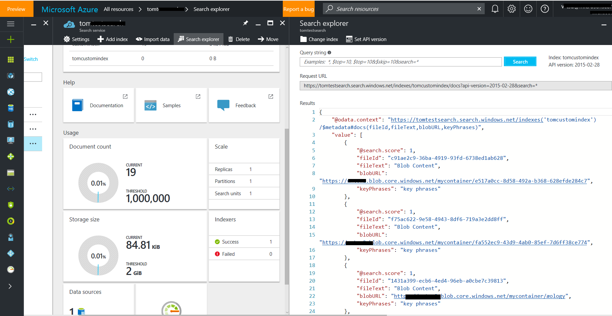Click the Switch link in left blade

click(31, 59)
